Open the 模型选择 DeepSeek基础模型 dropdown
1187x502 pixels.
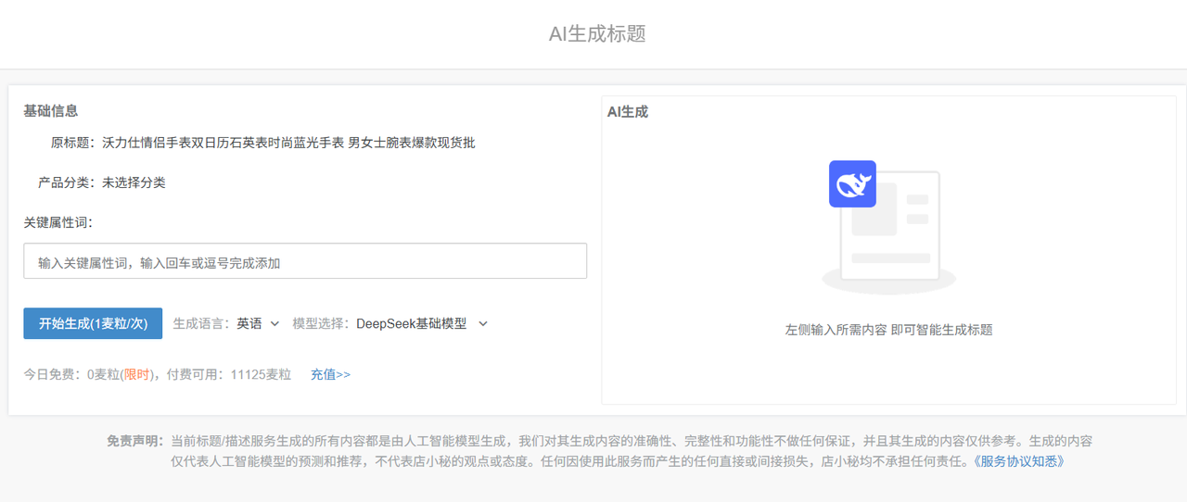click(x=422, y=323)
